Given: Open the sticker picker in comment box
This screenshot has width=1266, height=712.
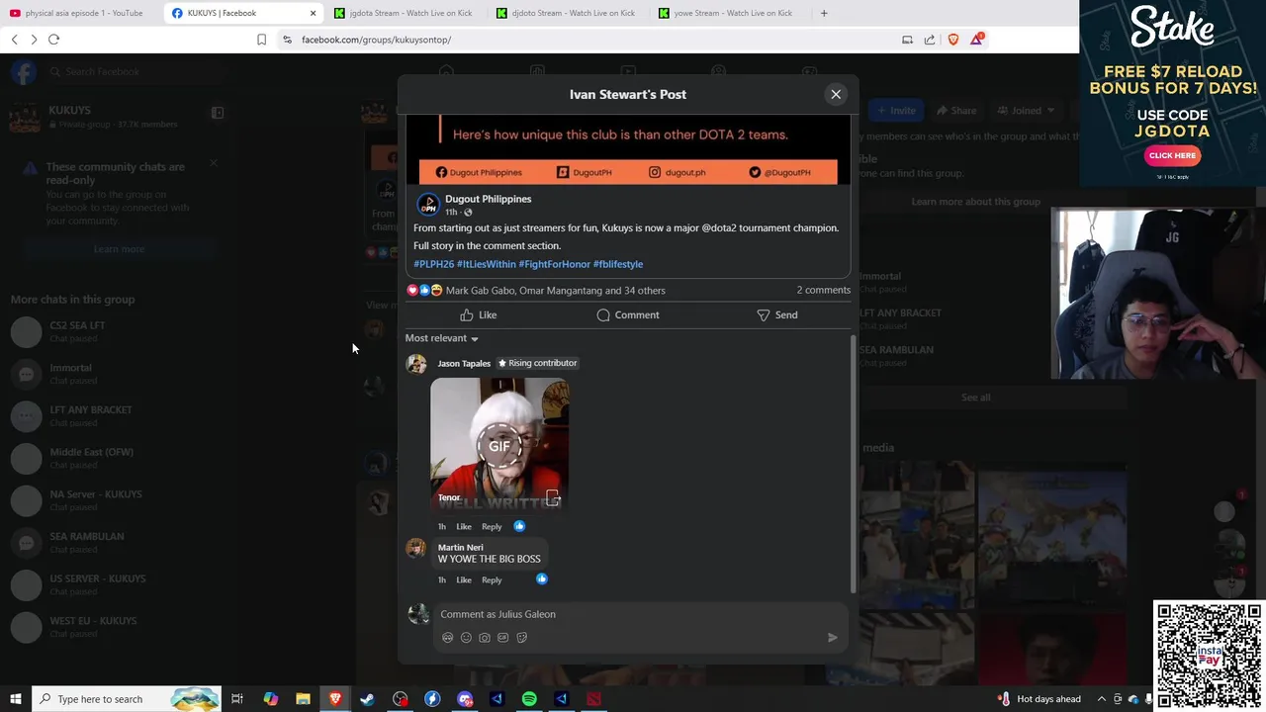Looking at the screenshot, I should coord(522,638).
